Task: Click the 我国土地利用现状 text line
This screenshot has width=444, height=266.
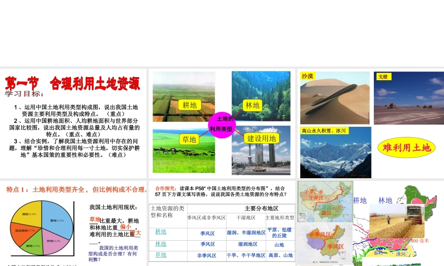Action: 114,207
